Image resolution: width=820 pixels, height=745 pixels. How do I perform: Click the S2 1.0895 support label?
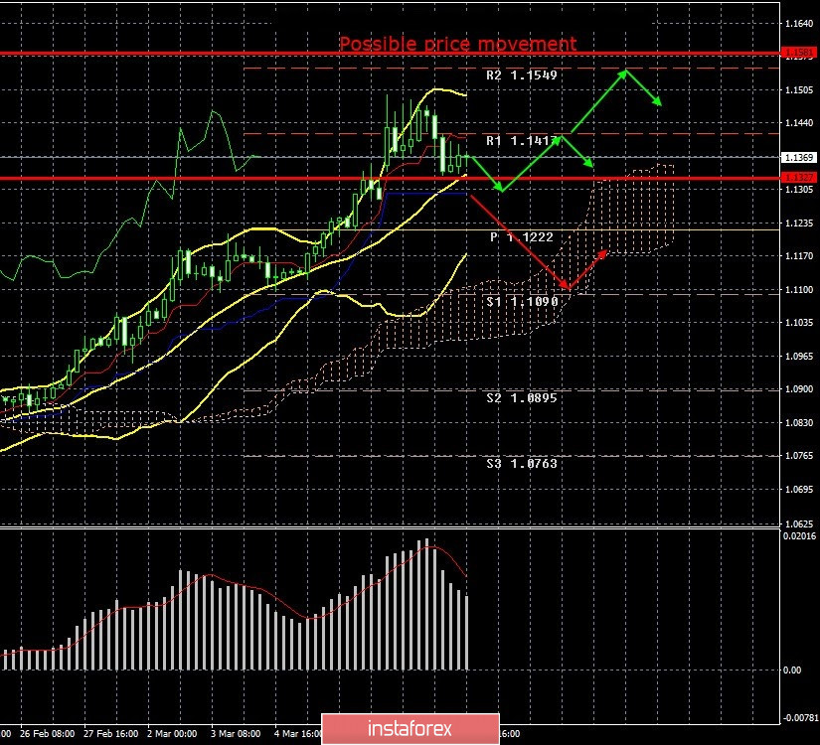pyautogui.click(x=522, y=398)
